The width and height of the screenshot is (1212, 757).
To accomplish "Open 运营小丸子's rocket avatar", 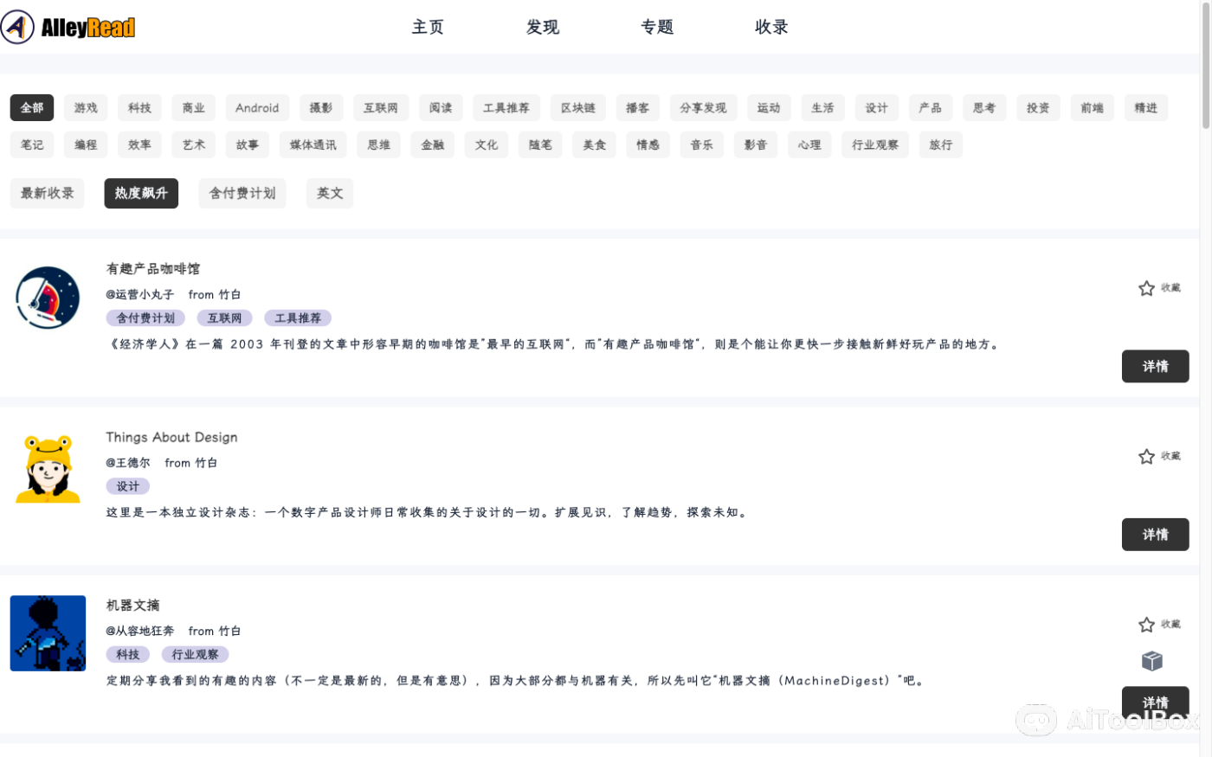I will (48, 298).
